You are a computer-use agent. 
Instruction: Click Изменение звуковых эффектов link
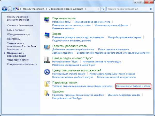tap(111, 25)
